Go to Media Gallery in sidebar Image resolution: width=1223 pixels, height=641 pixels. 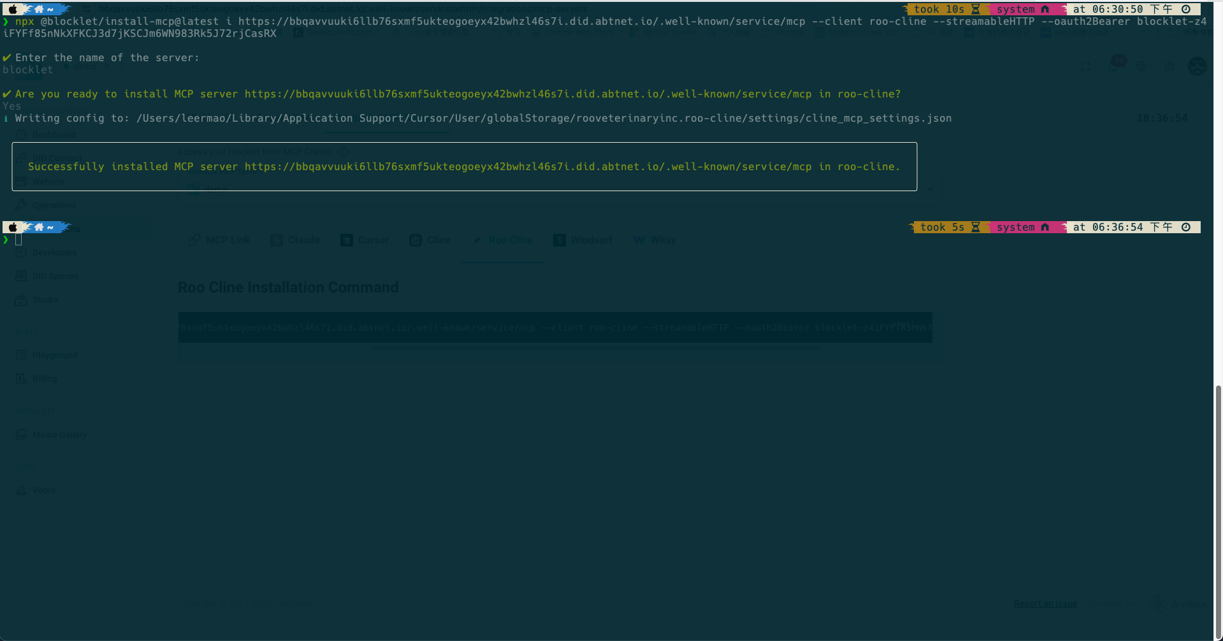(59, 435)
